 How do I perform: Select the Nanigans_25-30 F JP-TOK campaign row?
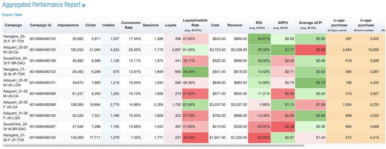(x=191, y=39)
